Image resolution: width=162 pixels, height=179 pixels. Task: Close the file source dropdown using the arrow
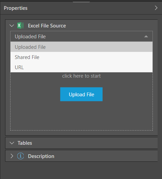pos(146,36)
